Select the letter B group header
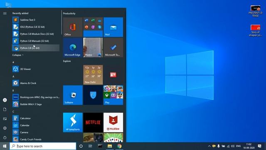The width and height of the screenshot is (266, 150). pyautogui.click(x=13, y=90)
